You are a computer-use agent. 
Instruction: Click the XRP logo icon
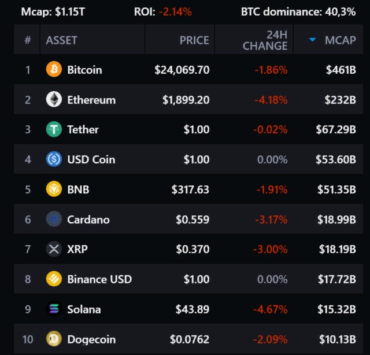(54, 249)
